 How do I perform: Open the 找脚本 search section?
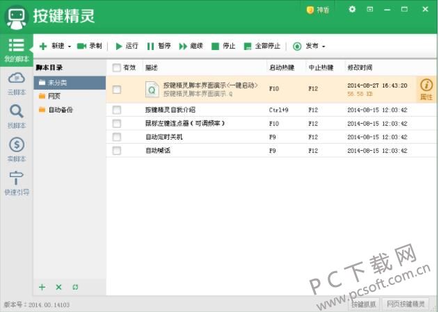click(17, 117)
